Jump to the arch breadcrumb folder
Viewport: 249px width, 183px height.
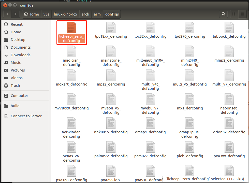(x=85, y=14)
